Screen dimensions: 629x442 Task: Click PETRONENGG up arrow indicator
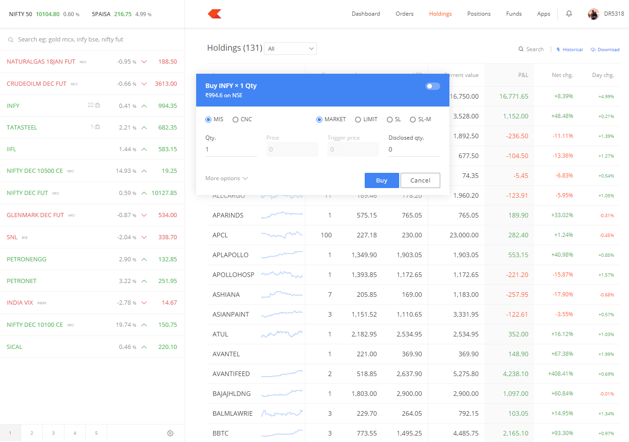pyautogui.click(x=144, y=259)
